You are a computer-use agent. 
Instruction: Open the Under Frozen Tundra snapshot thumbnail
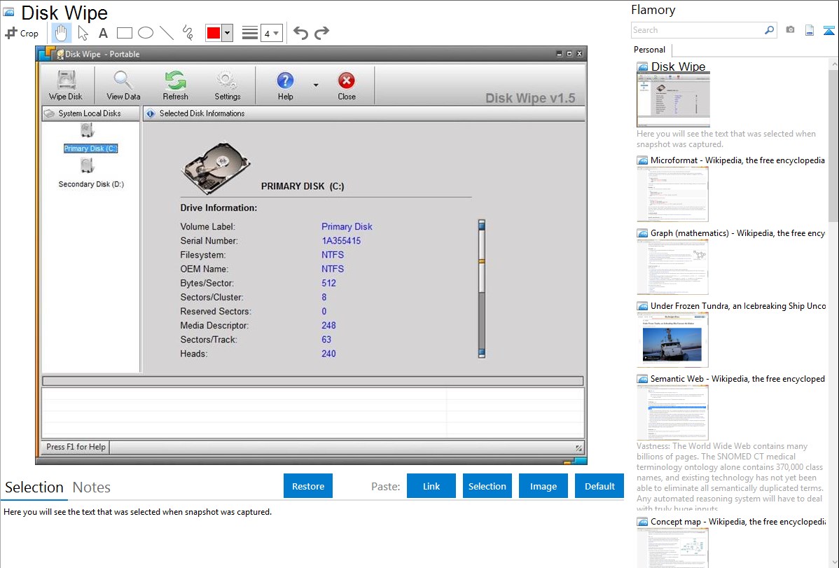(672, 340)
